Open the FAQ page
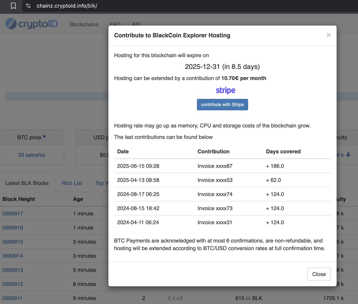Image resolution: width=358 pixels, height=304 pixels. click(115, 24)
